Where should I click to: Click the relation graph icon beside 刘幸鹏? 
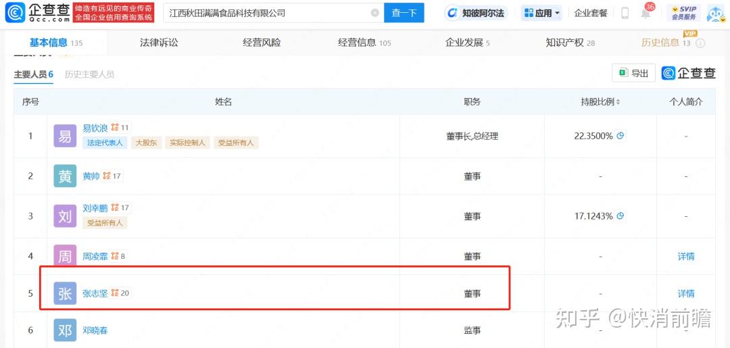point(115,207)
